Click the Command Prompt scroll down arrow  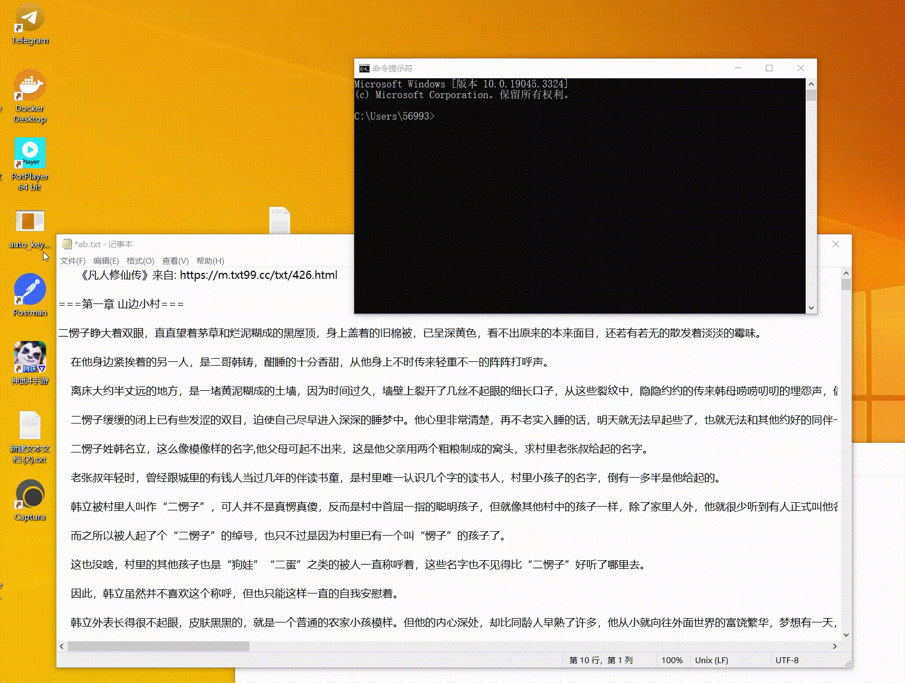811,308
